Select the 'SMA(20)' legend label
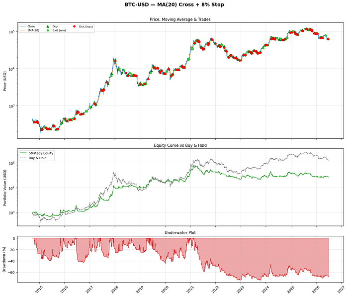The image size is (348, 296). pyautogui.click(x=33, y=30)
